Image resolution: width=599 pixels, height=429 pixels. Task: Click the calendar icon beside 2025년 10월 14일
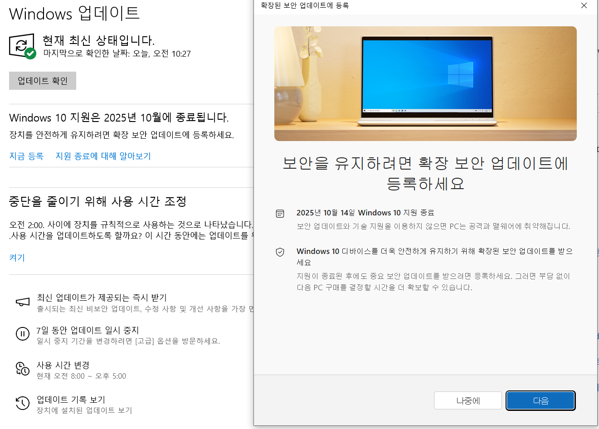pos(280,214)
